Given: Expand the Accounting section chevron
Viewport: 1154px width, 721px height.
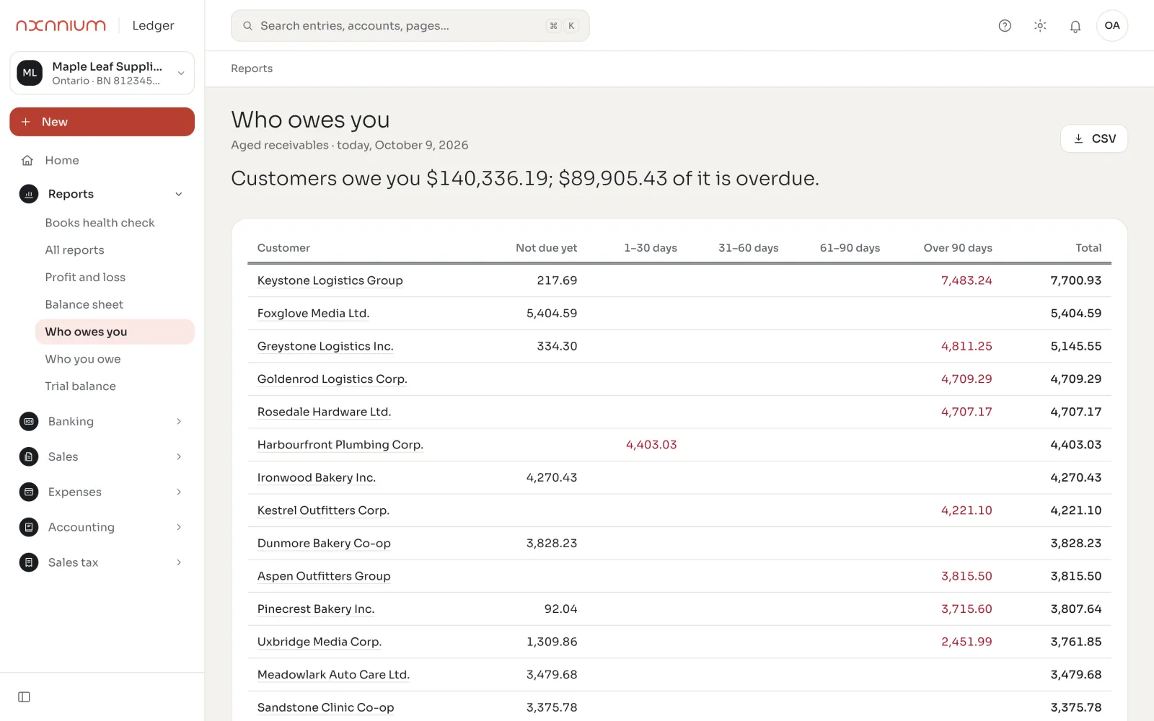Looking at the screenshot, I should click(x=179, y=527).
